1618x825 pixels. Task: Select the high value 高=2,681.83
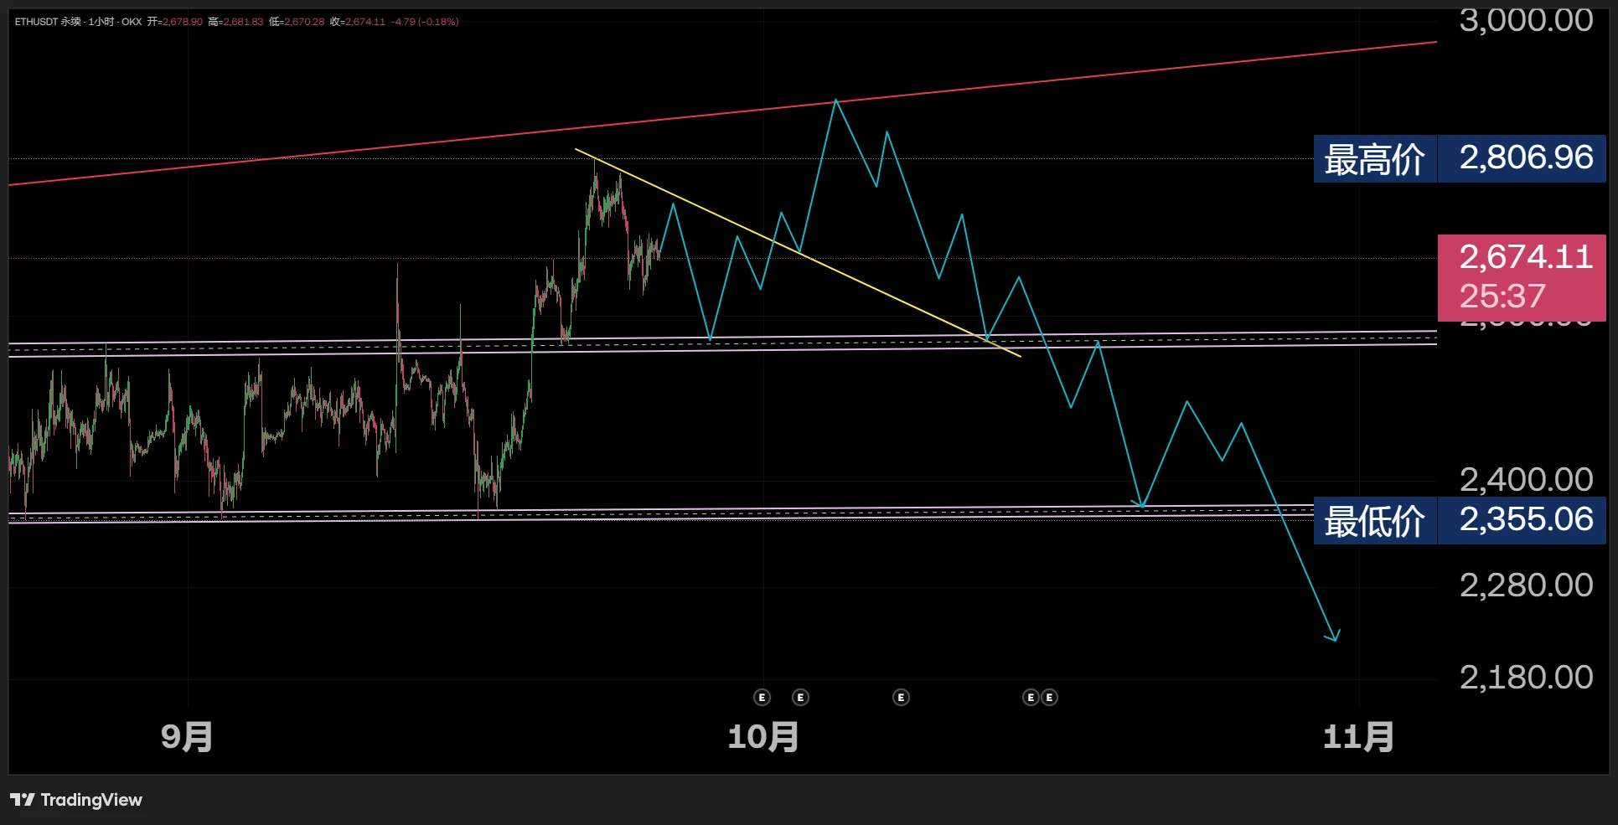pyautogui.click(x=235, y=22)
